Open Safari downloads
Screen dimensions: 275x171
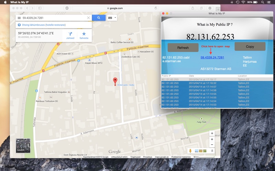point(210,8)
